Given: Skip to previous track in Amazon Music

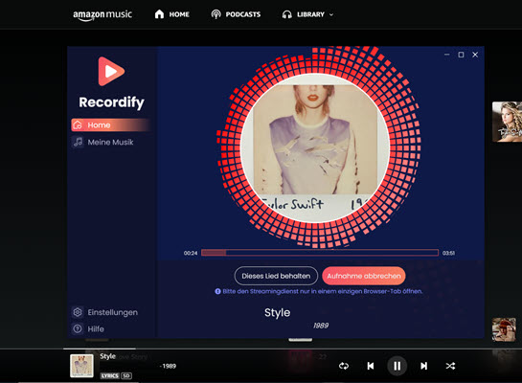Looking at the screenshot, I should point(371,366).
